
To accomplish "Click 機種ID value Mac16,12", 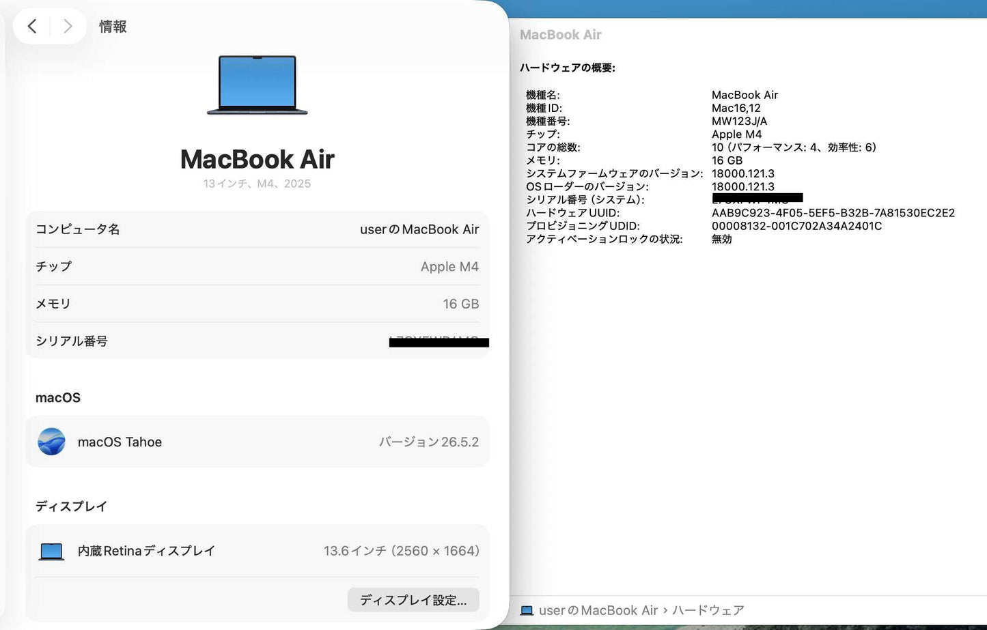I will click(736, 108).
